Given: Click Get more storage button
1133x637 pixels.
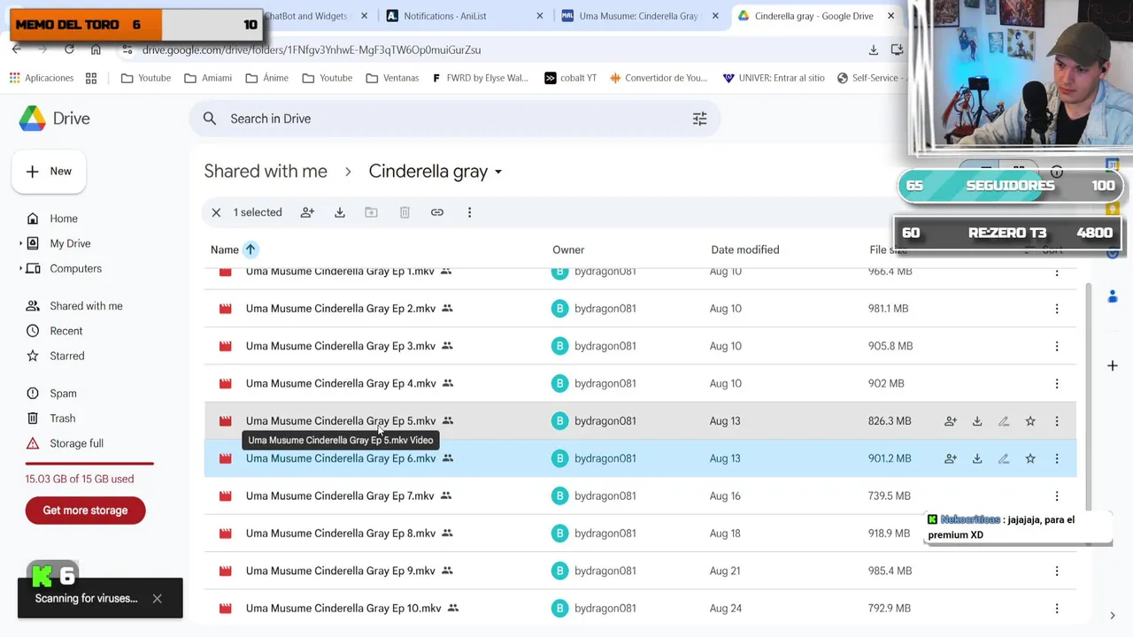Looking at the screenshot, I should 85,510.
